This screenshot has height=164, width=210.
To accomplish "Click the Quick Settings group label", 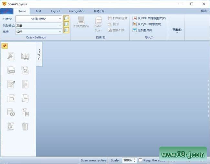I will coord(36,37).
